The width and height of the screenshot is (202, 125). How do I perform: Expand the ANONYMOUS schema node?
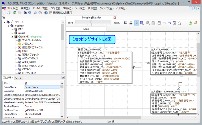point(16,59)
